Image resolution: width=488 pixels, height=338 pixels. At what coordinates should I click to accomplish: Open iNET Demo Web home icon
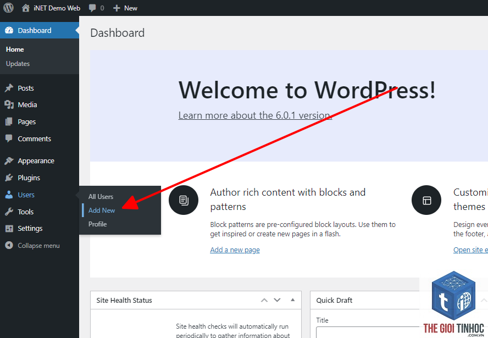coord(25,8)
